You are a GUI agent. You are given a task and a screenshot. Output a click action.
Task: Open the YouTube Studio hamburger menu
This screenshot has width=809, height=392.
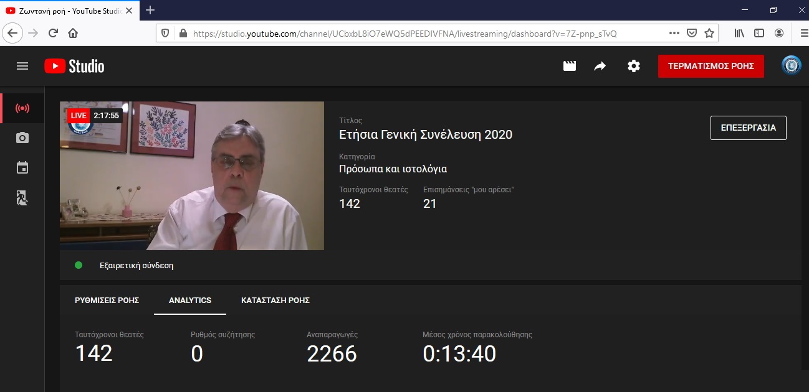click(22, 66)
